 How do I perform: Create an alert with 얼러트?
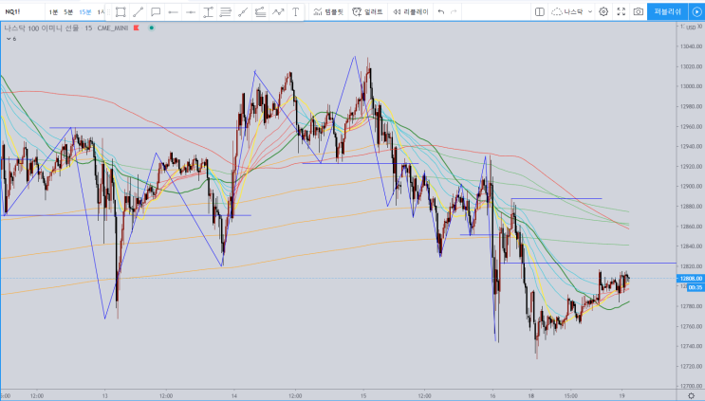368,12
